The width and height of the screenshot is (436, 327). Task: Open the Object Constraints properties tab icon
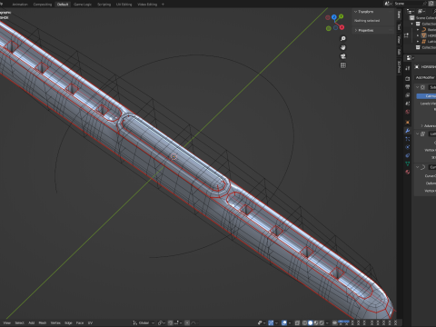click(408, 155)
